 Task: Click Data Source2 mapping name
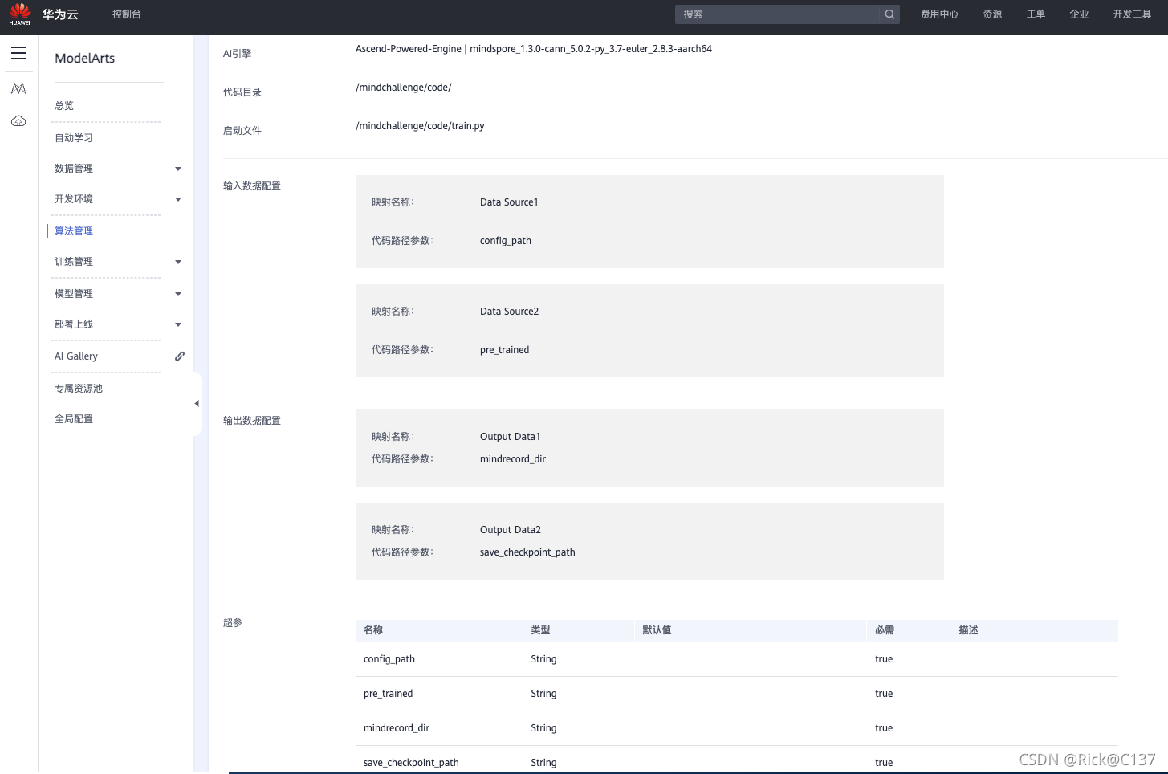pos(510,312)
